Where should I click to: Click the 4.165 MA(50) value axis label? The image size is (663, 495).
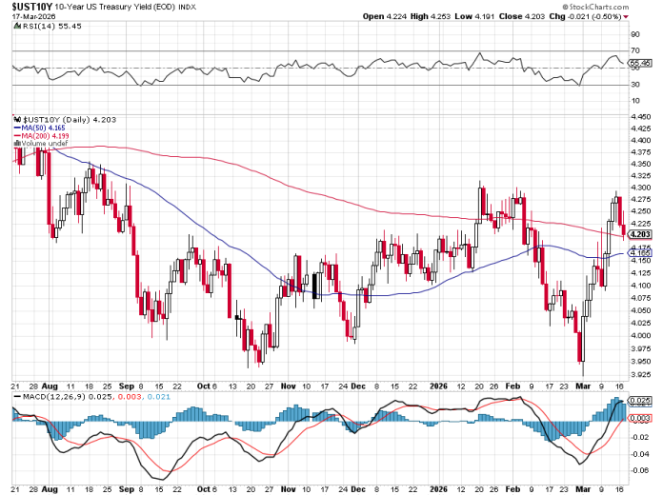tap(640, 253)
